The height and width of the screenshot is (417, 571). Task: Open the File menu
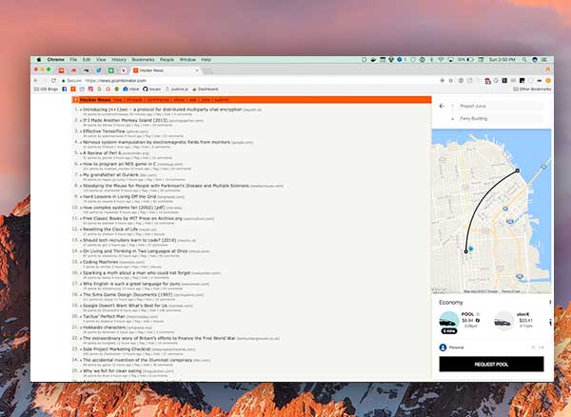[x=73, y=59]
